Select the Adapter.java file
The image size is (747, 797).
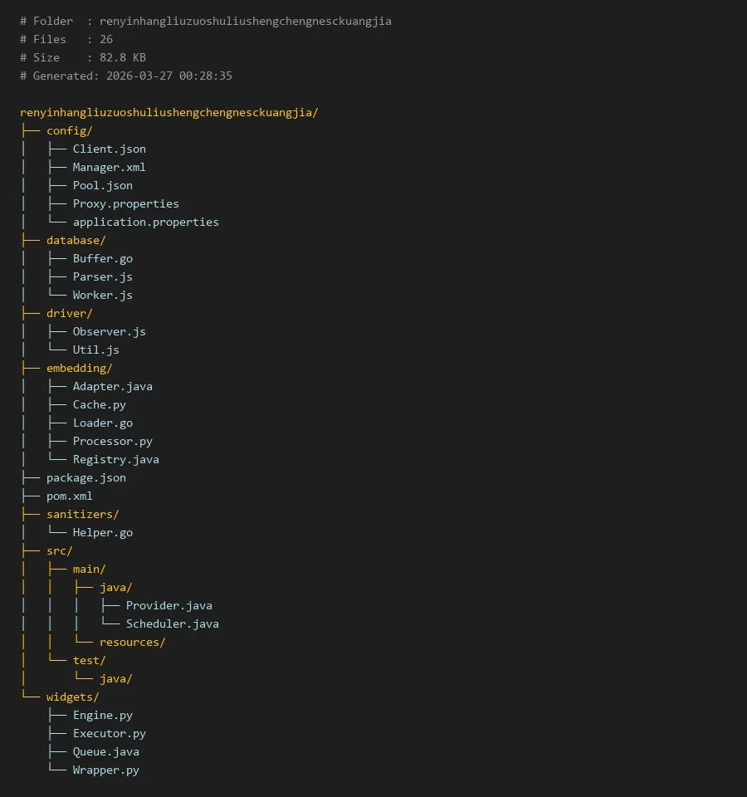click(x=112, y=386)
